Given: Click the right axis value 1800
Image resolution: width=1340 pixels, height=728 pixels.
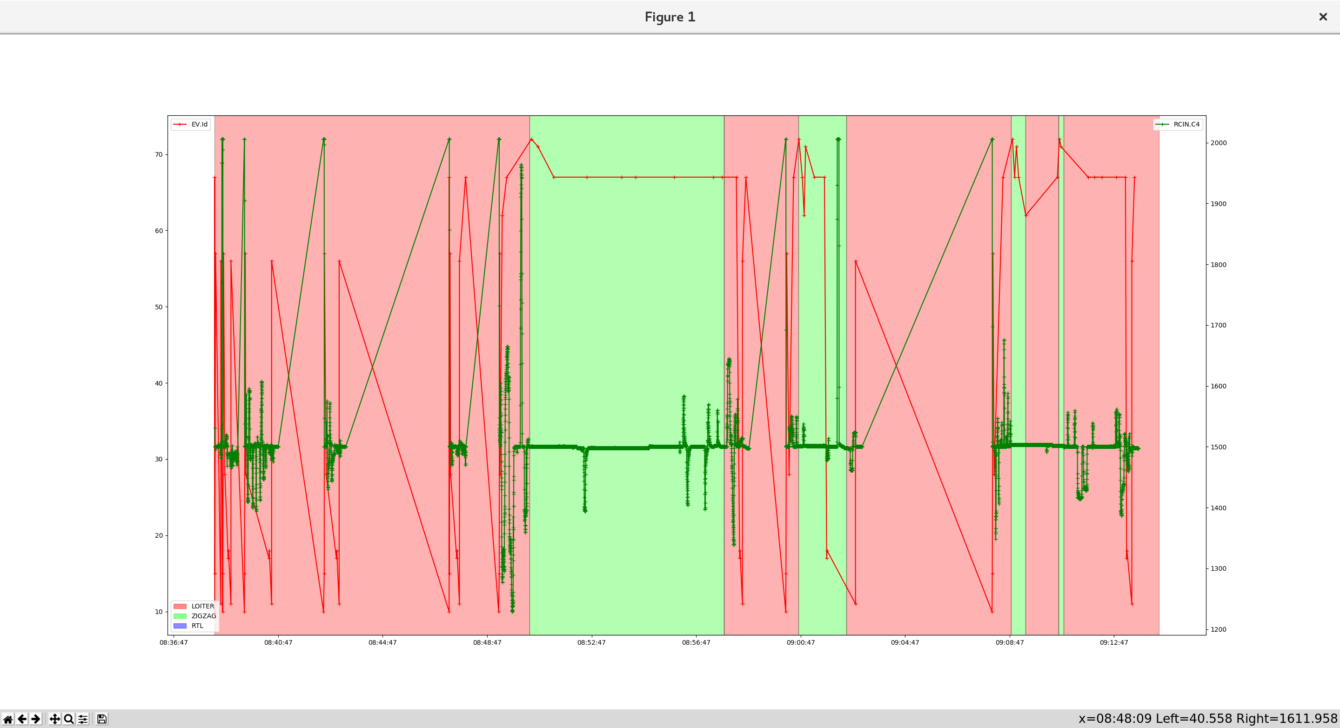Looking at the screenshot, I should pyautogui.click(x=1218, y=265).
